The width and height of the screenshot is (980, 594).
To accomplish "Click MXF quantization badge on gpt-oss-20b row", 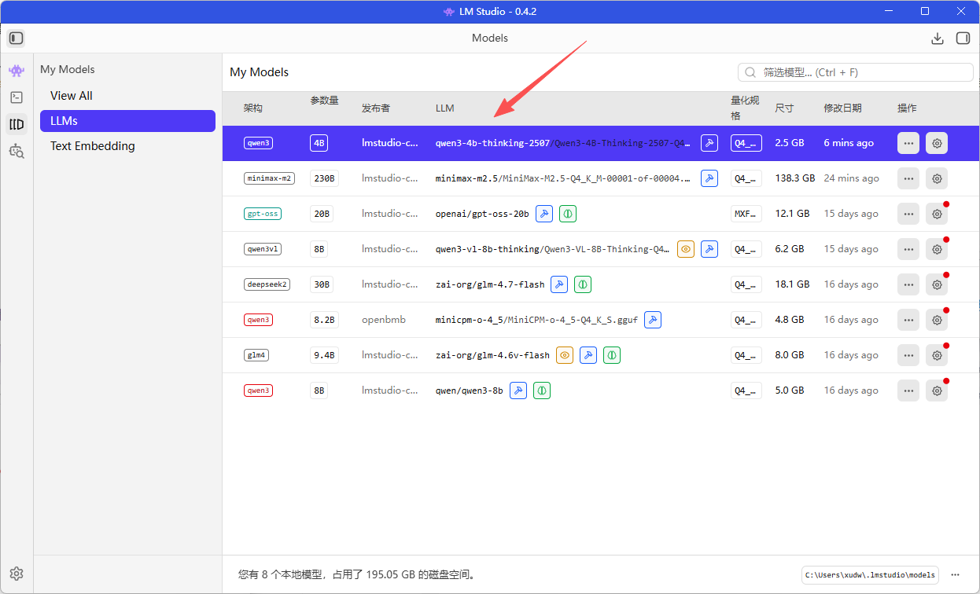I will pos(746,214).
